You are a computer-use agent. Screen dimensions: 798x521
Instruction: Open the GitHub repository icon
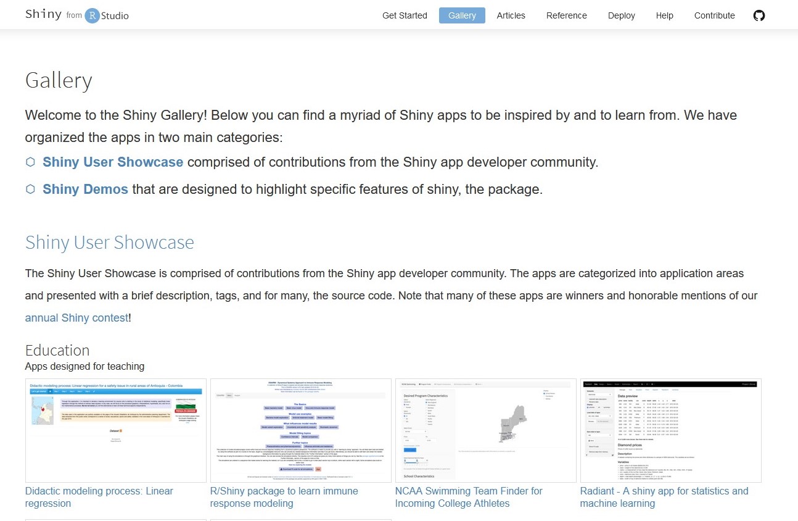click(x=759, y=15)
